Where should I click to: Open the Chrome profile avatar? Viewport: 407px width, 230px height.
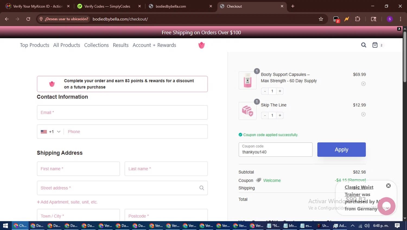390,19
